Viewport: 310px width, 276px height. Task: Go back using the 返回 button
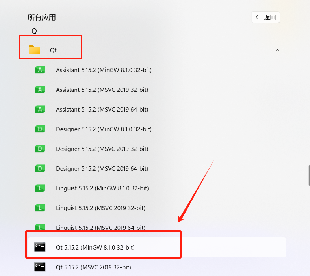pyautogui.click(x=265, y=17)
